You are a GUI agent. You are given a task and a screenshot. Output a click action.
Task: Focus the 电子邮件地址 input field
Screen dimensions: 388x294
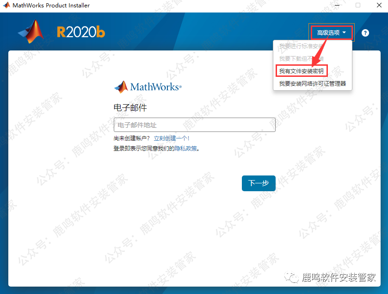(x=195, y=125)
